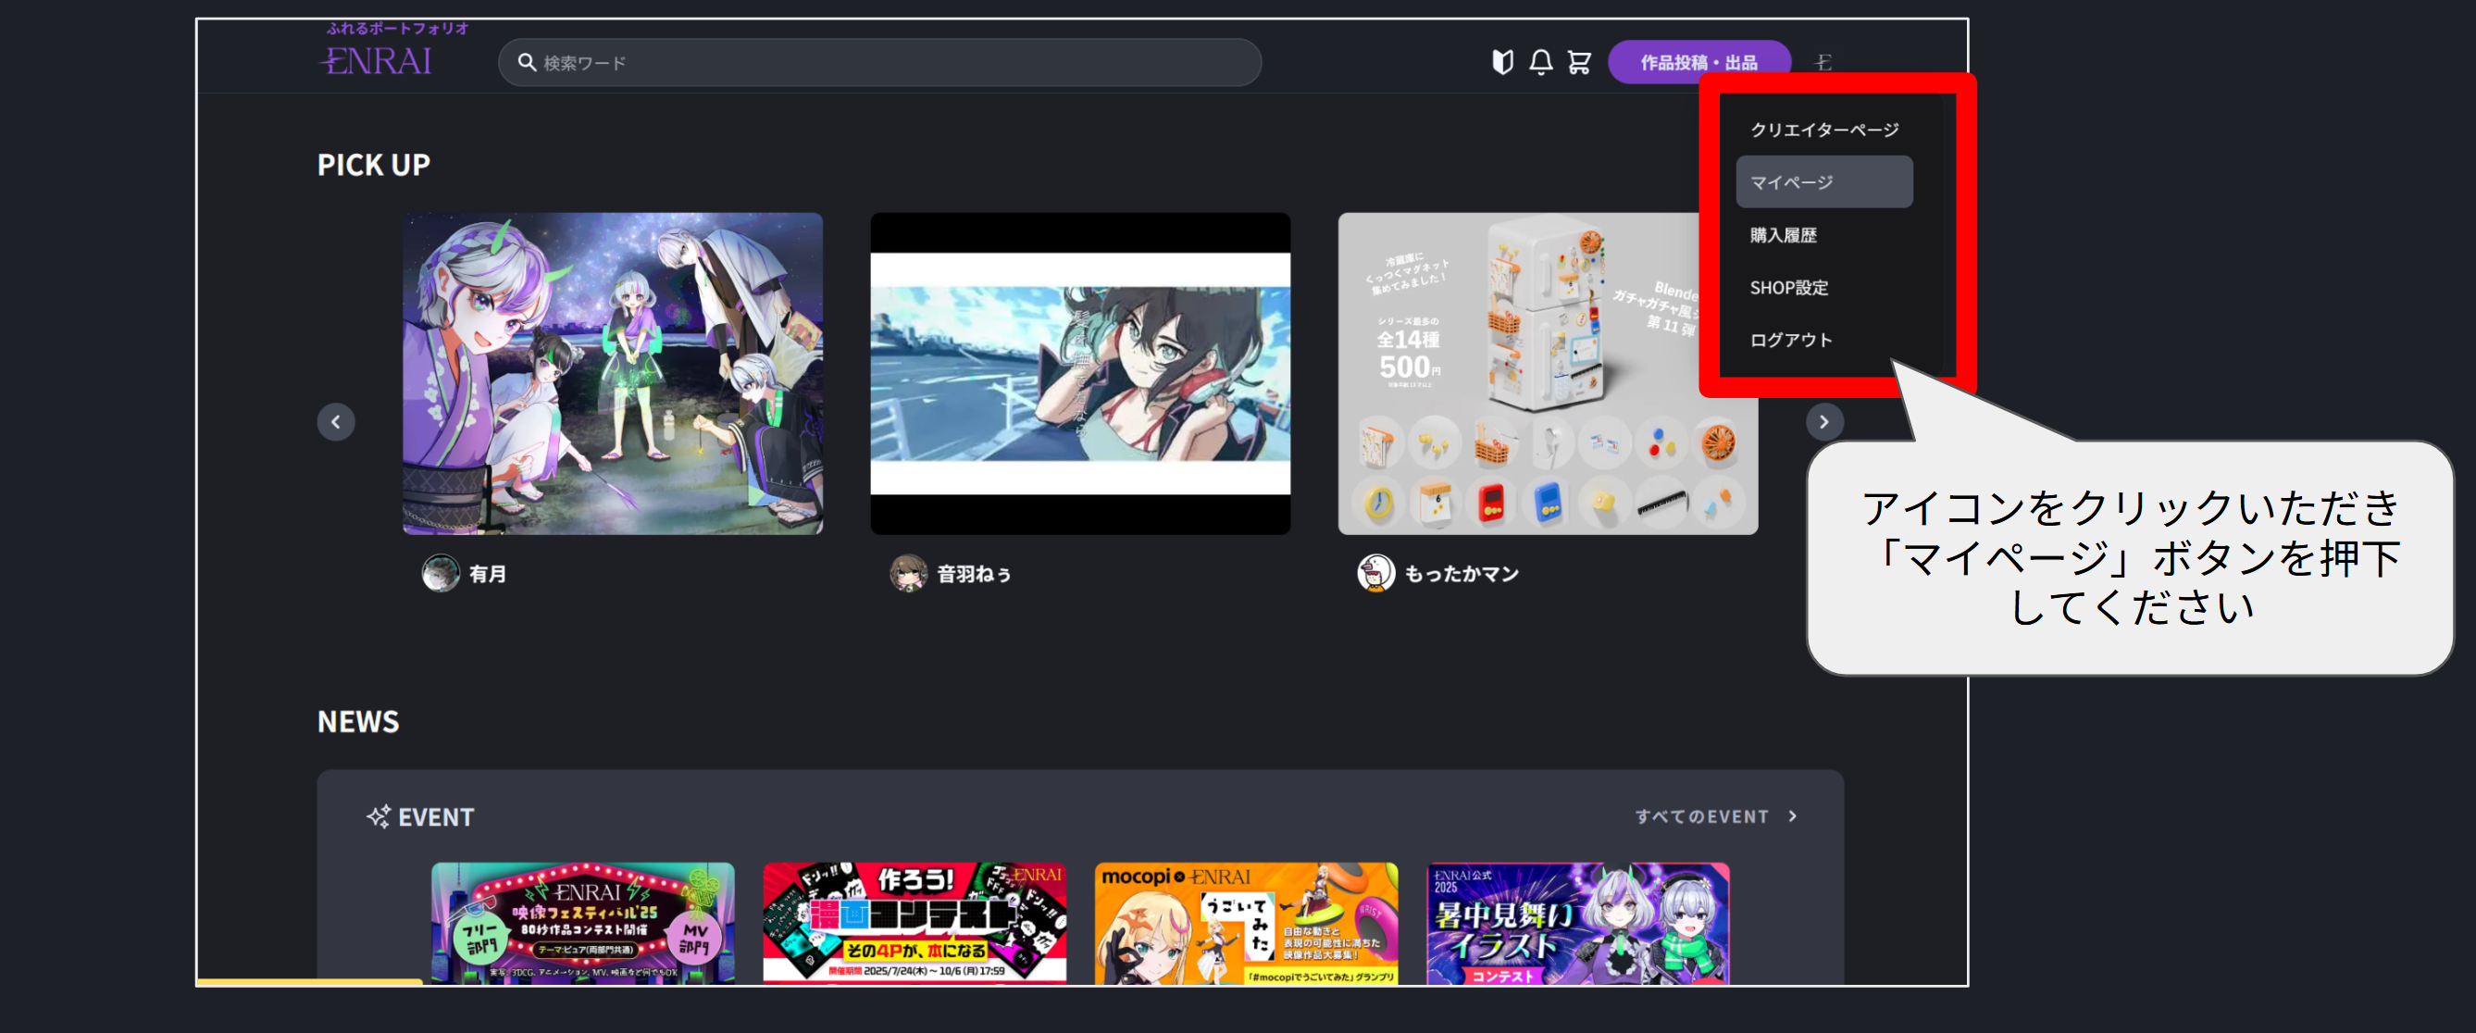
Task: Open the shopping cart
Action: (x=1579, y=62)
